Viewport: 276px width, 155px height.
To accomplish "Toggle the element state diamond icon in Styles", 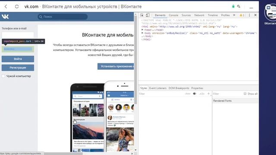I will point(194,94).
